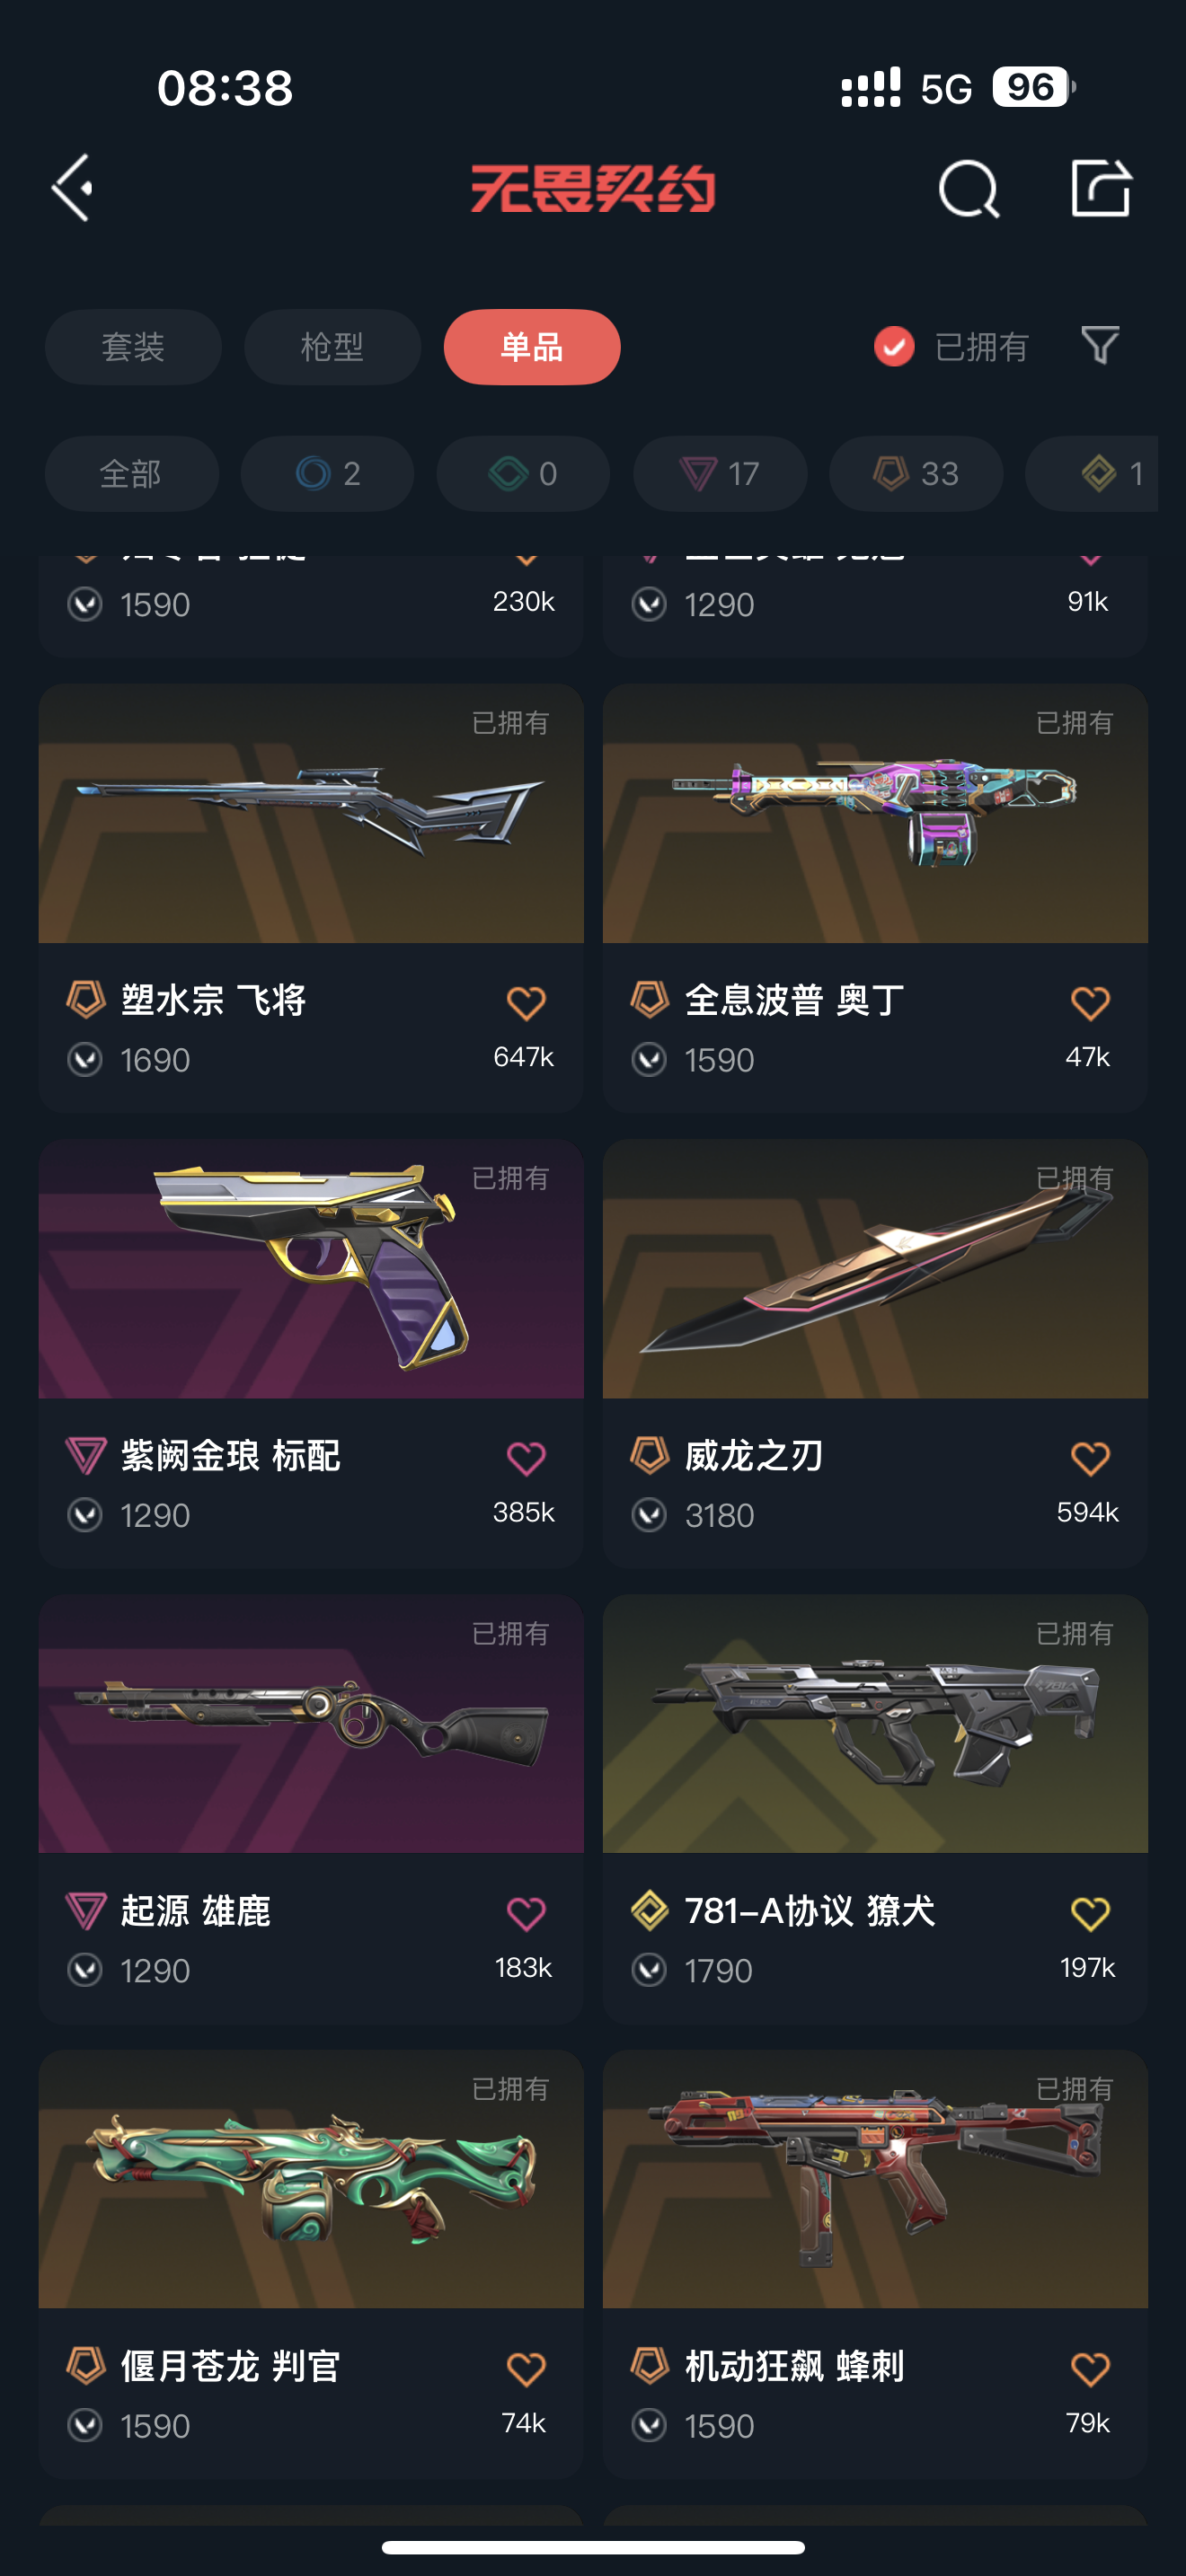
Task: Open the 威龙之刃 knife thumbnail
Action: coord(875,1268)
